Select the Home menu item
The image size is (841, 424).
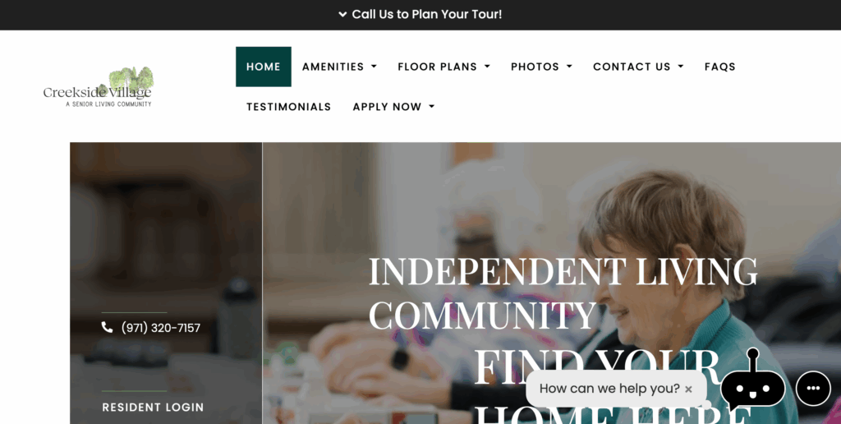coord(264,67)
